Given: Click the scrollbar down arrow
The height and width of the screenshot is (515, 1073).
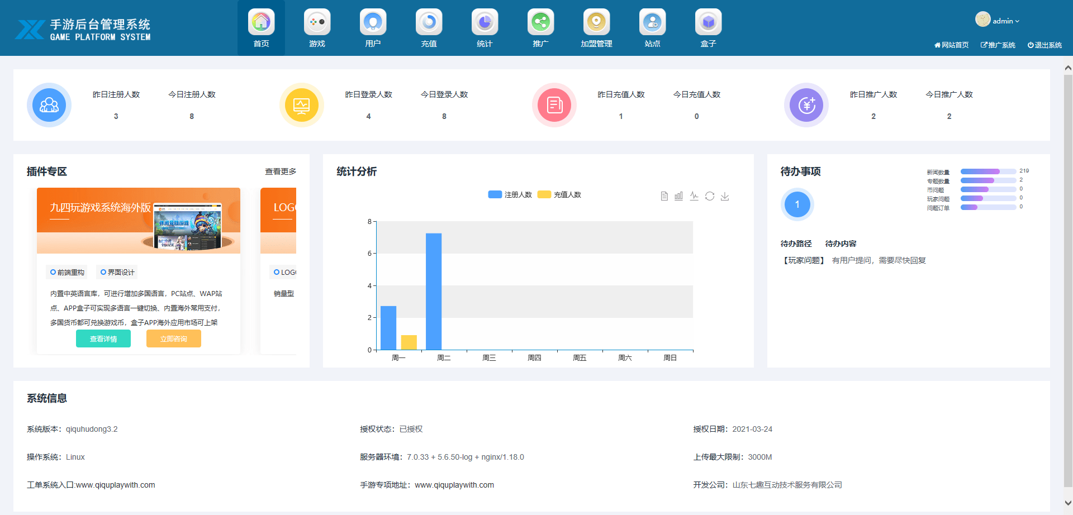Looking at the screenshot, I should pyautogui.click(x=1068, y=503).
